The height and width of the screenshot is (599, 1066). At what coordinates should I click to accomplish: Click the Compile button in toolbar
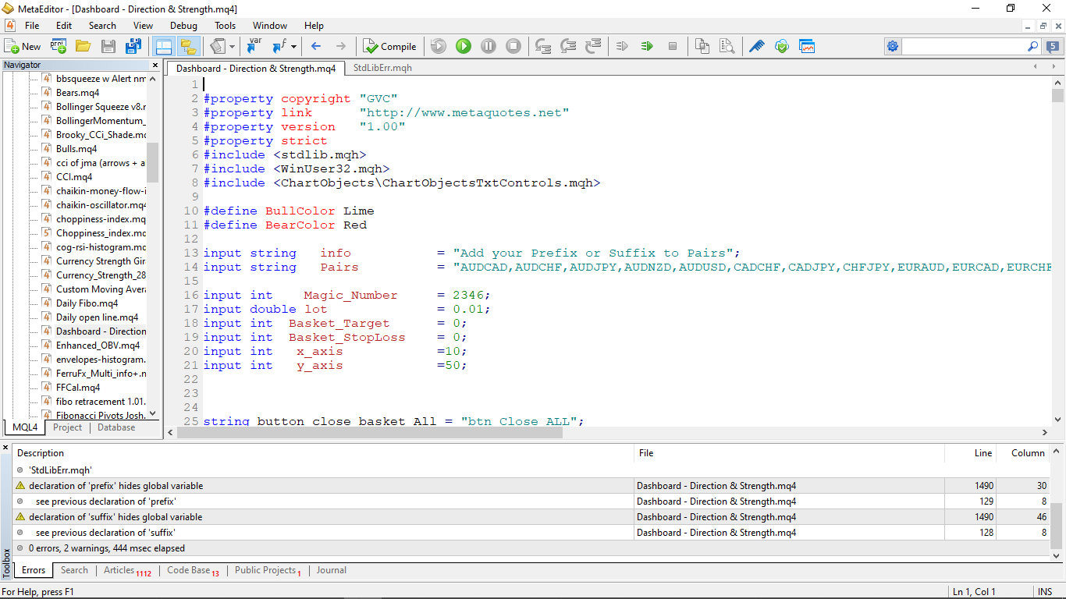pyautogui.click(x=390, y=46)
